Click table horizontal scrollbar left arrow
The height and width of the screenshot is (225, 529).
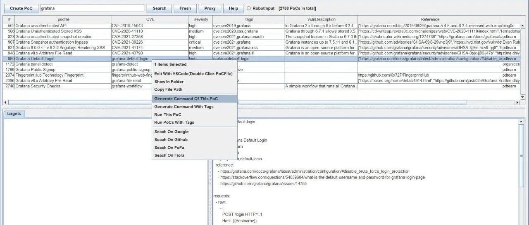pyautogui.click(x=5, y=102)
